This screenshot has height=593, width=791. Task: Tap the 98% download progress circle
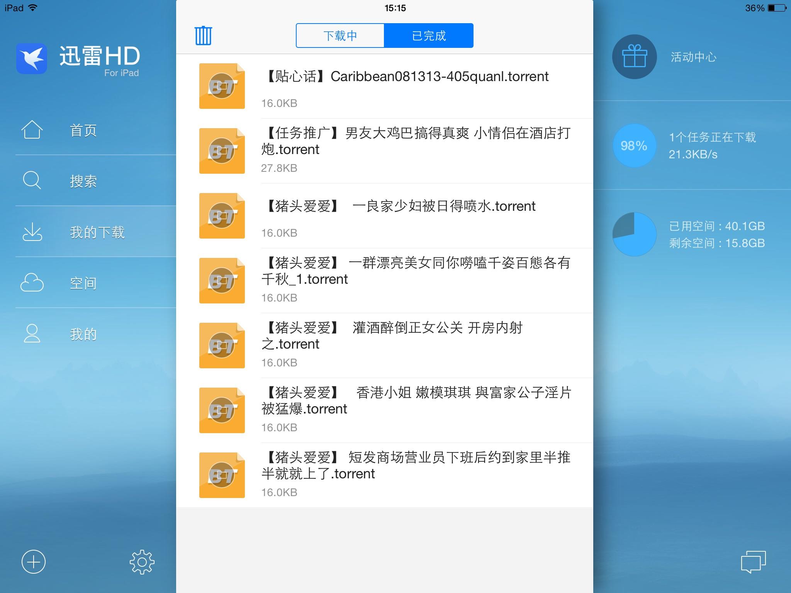pos(634,146)
